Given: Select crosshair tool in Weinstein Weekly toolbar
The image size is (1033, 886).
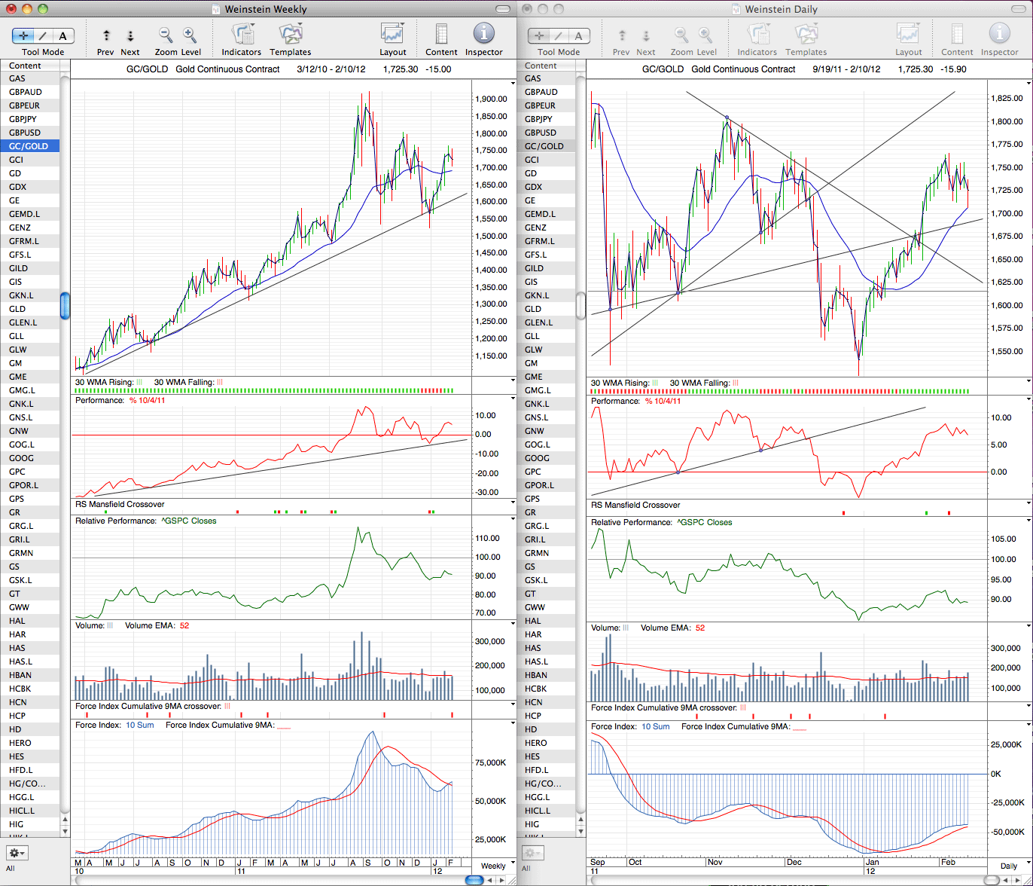Looking at the screenshot, I should (23, 35).
